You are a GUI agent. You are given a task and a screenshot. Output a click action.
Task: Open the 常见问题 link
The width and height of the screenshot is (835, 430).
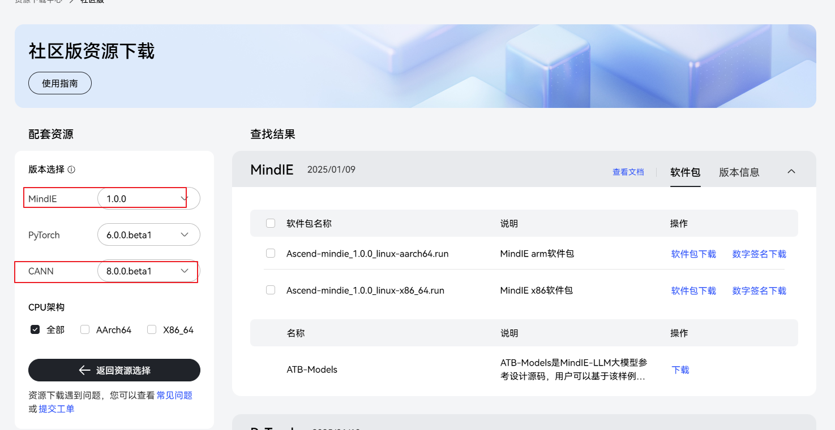[x=174, y=396]
